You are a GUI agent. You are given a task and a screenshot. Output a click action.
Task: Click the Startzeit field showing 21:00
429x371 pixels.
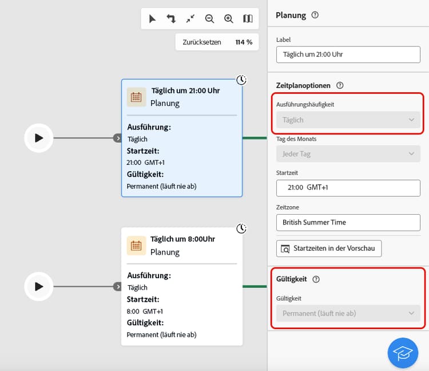click(348, 188)
